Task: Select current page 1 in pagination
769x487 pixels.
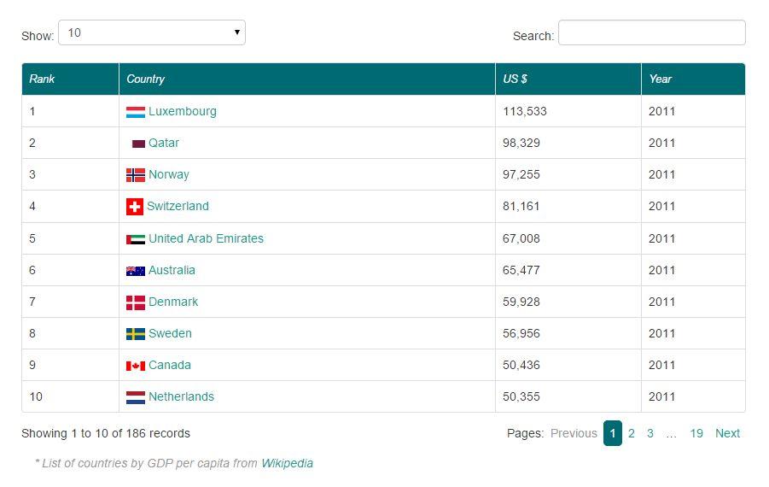Action: tap(613, 433)
